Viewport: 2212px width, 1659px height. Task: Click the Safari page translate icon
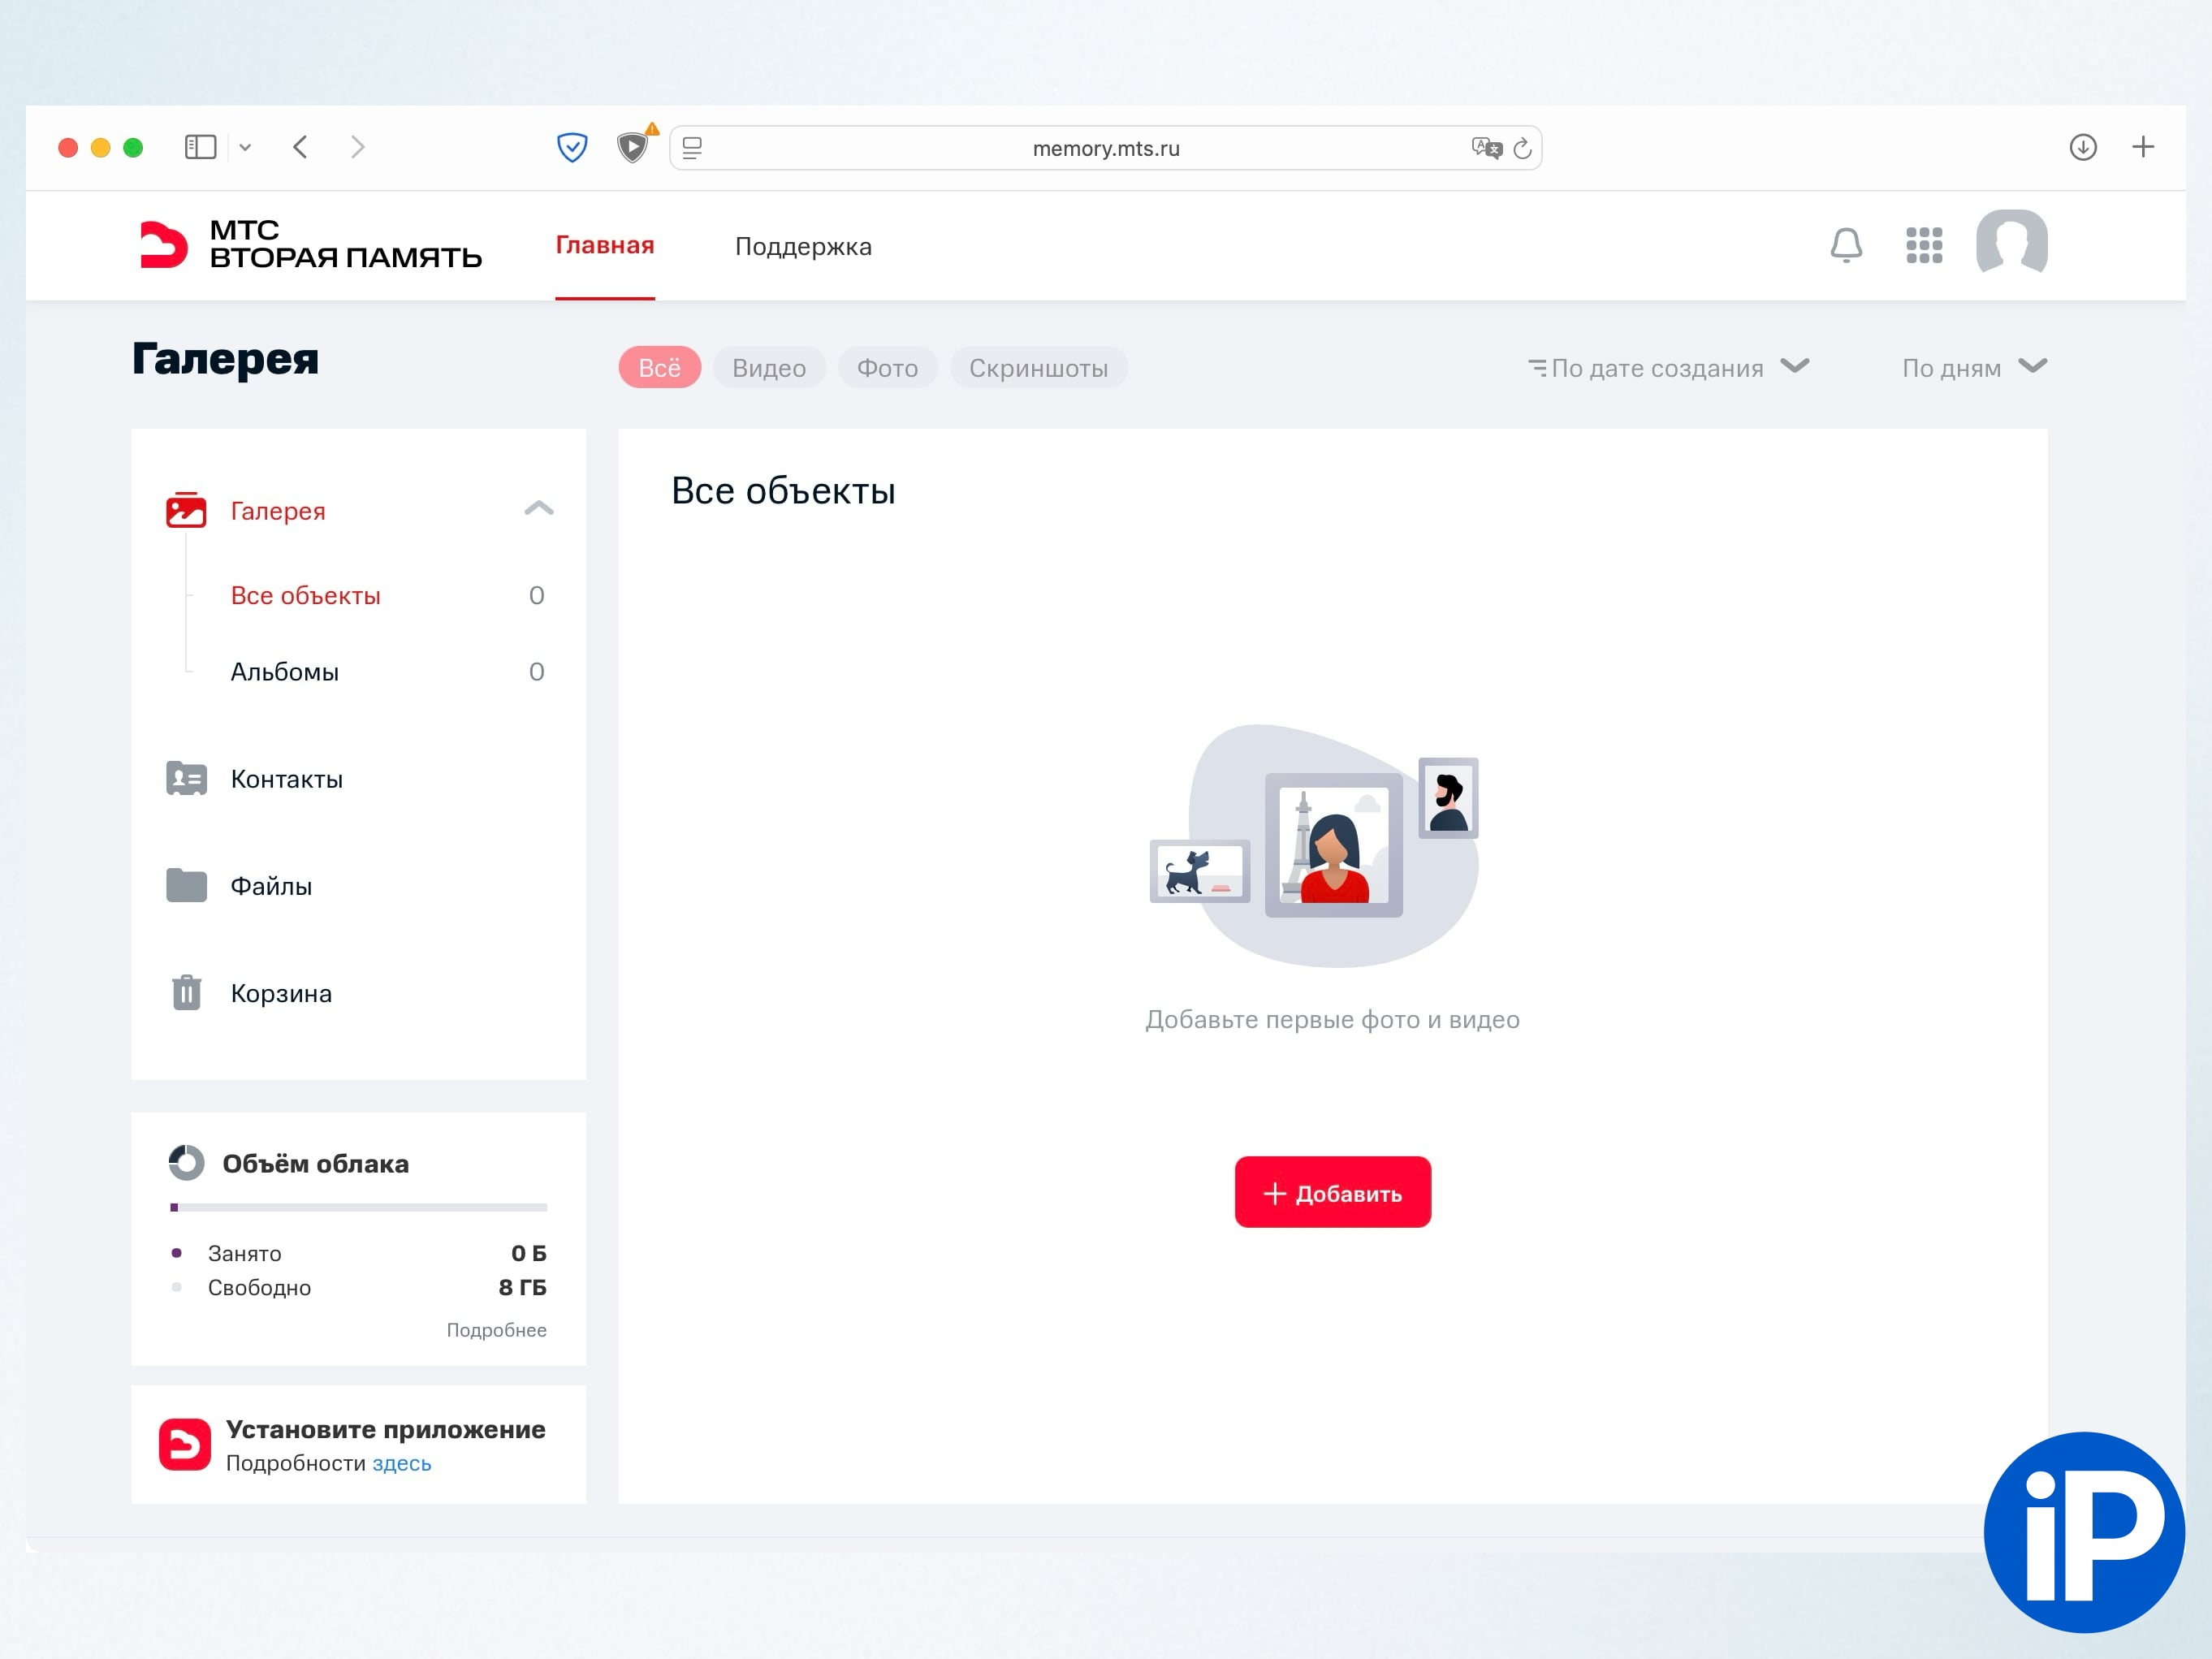coord(1486,148)
